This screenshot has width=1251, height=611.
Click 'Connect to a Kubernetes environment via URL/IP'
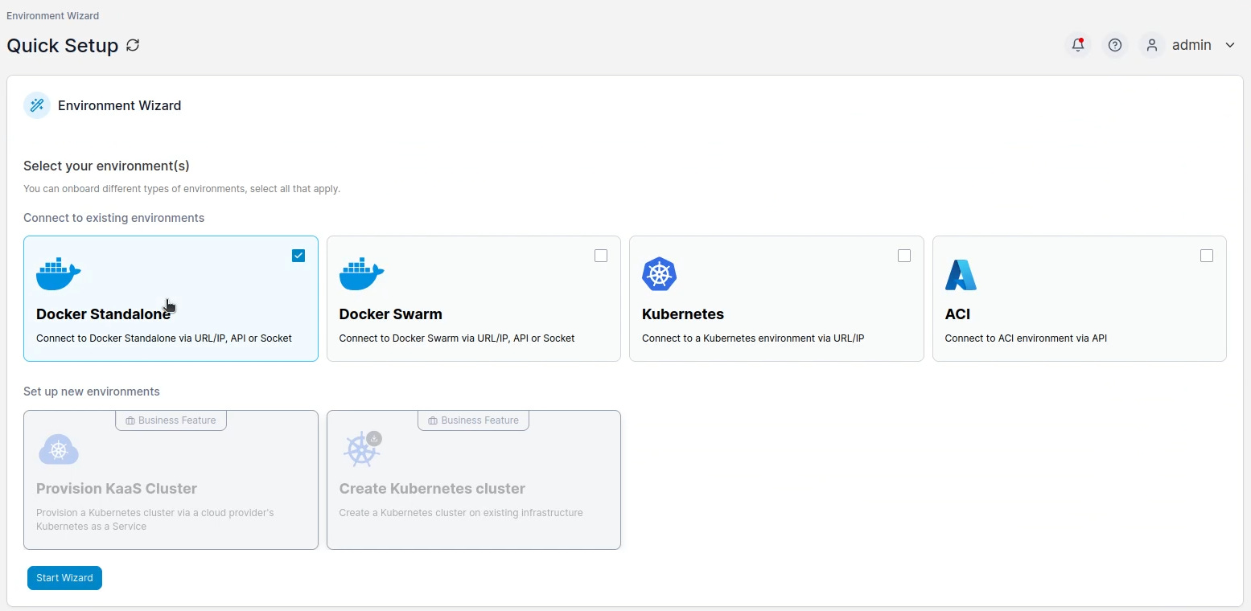(x=753, y=338)
